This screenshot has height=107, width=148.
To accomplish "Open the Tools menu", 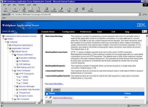I will tap(29, 5).
